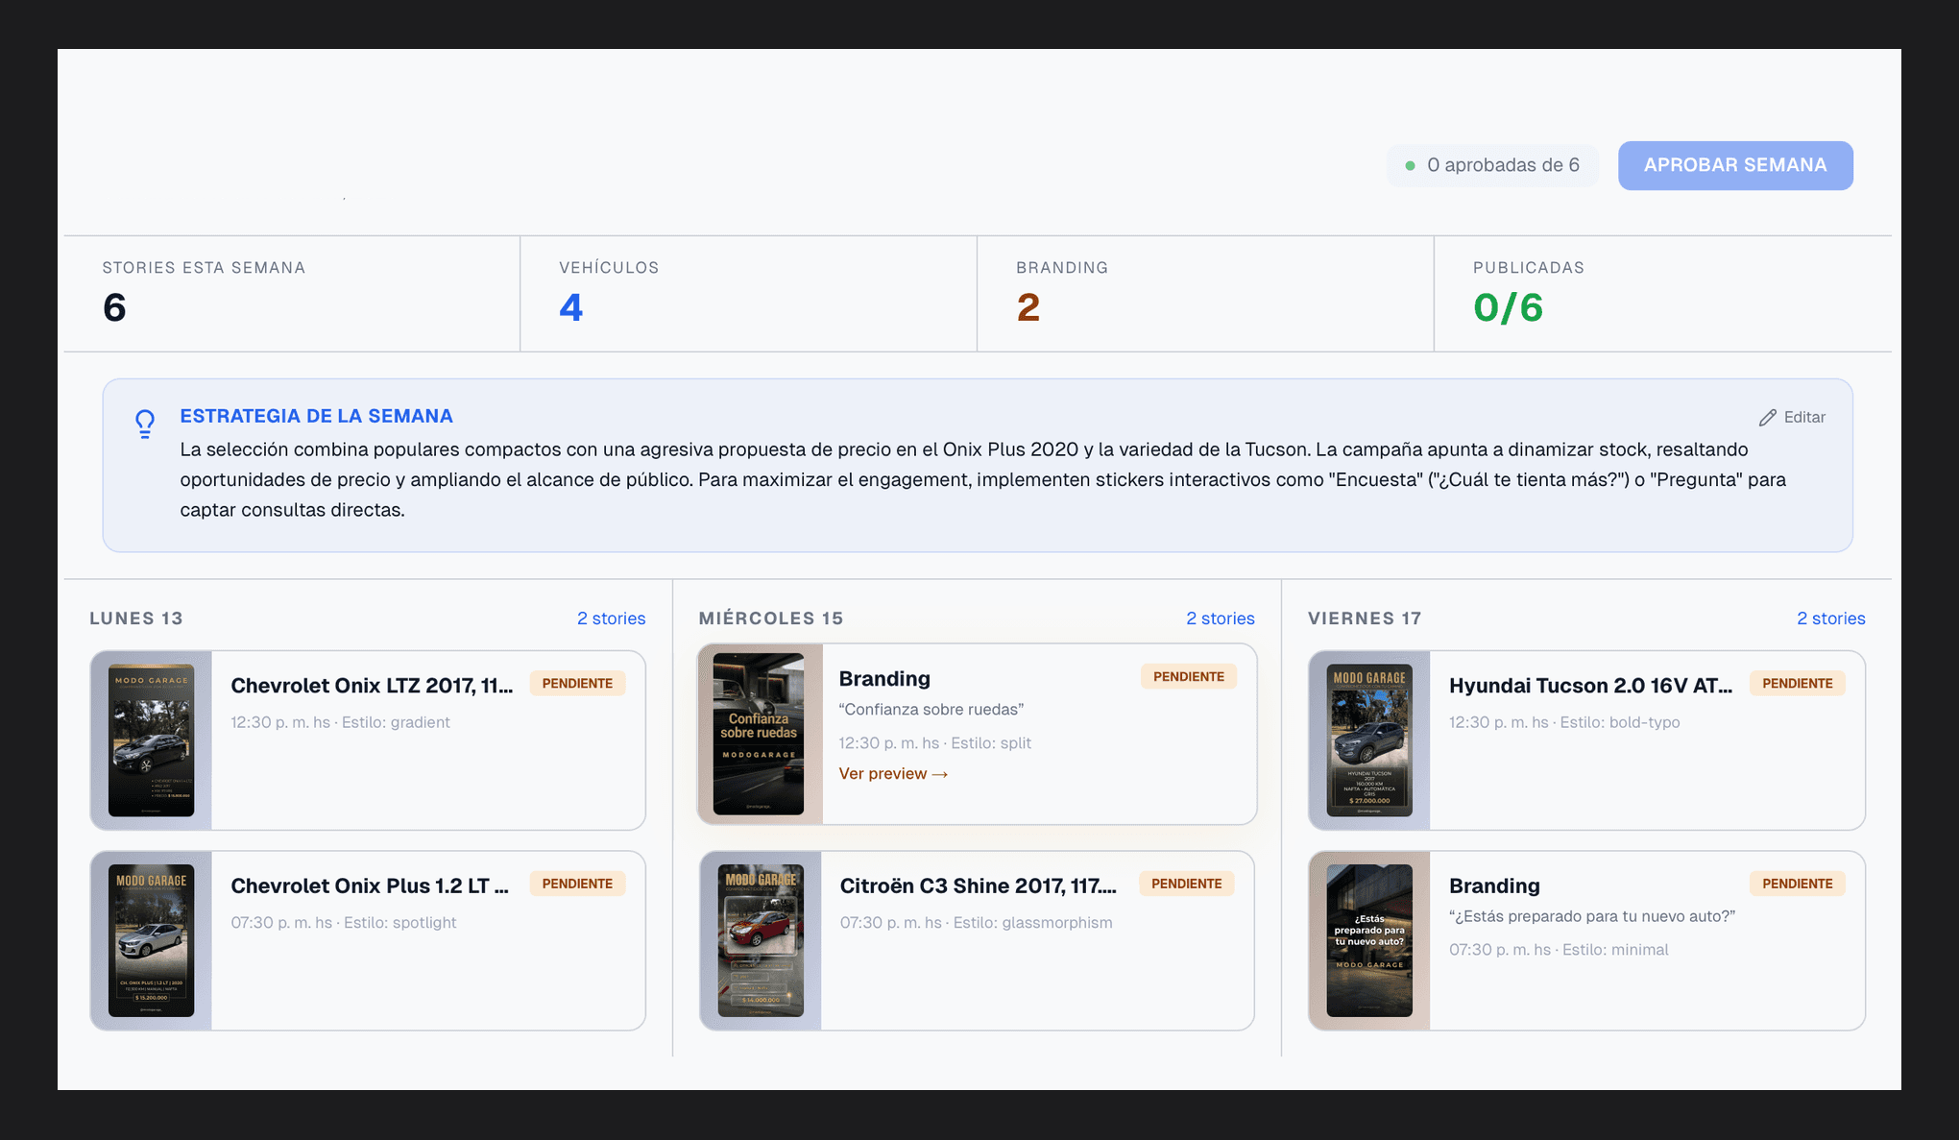1959x1140 pixels.
Task: Click the 2 stories count for Viernes 17
Action: pyautogui.click(x=1831, y=619)
